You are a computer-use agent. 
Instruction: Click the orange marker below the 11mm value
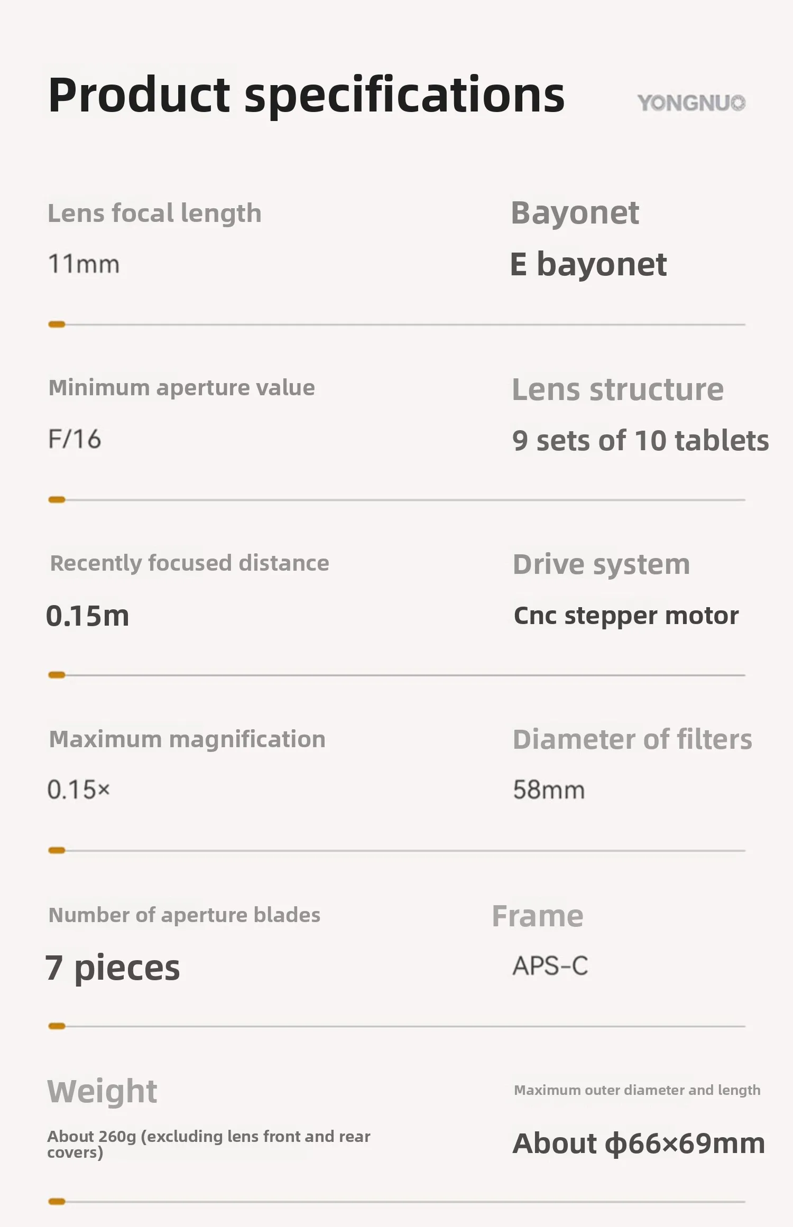tap(57, 324)
